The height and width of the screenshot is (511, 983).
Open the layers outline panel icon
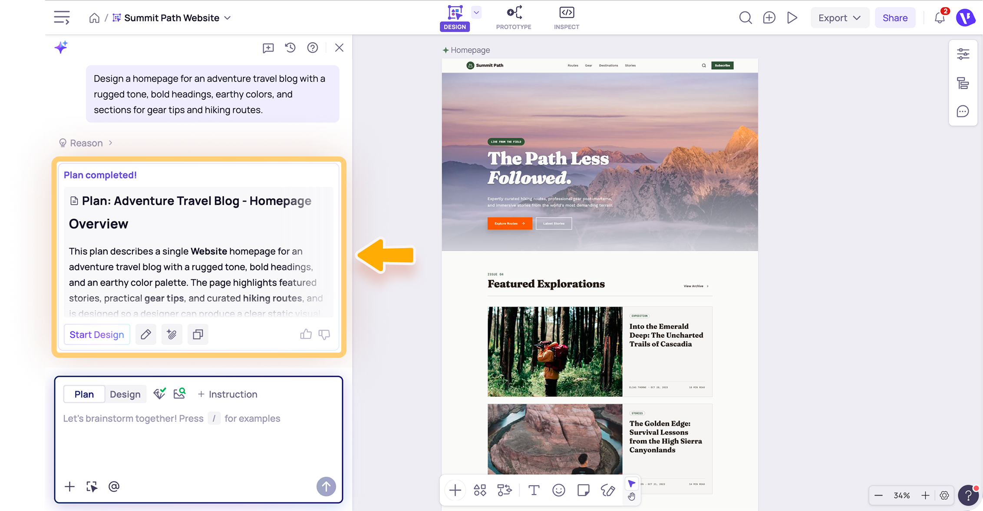(963, 83)
